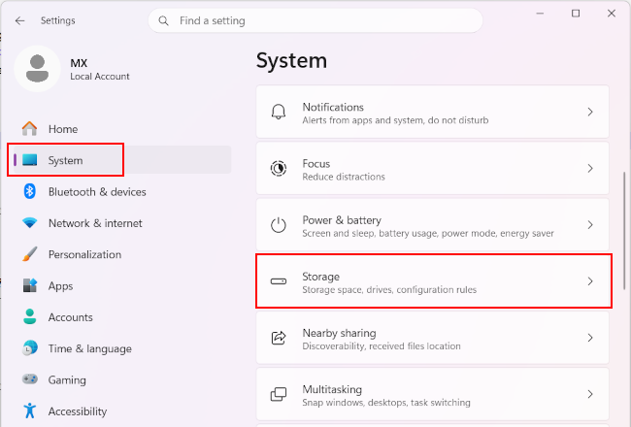
Task: Click the Gaming controller icon
Action: tap(30, 379)
